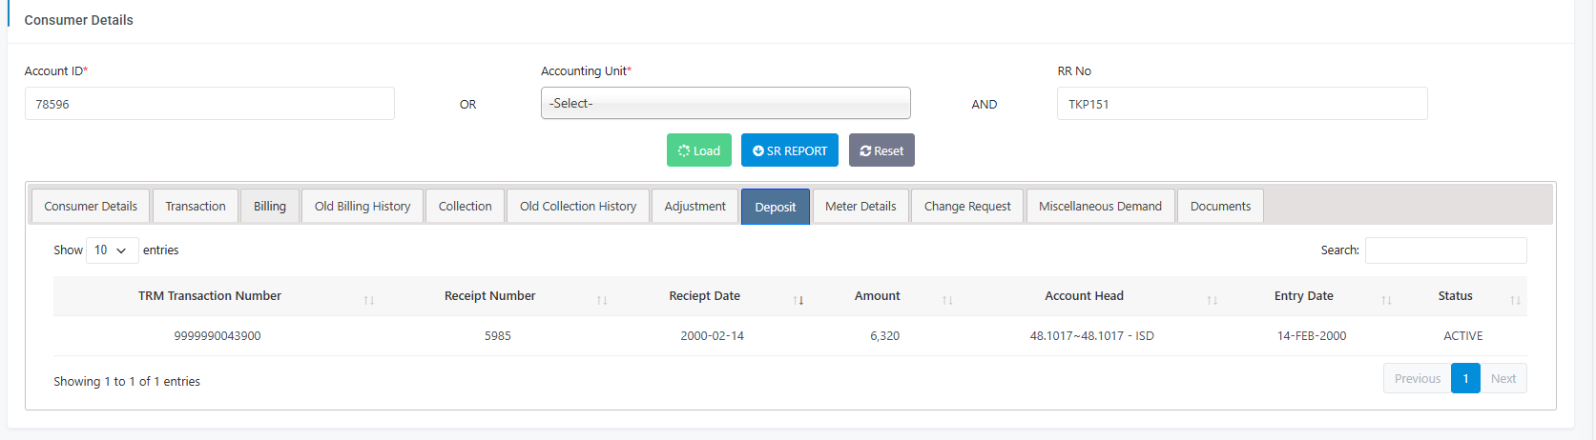
Task: Focus the Account ID input field
Action: coord(209,104)
